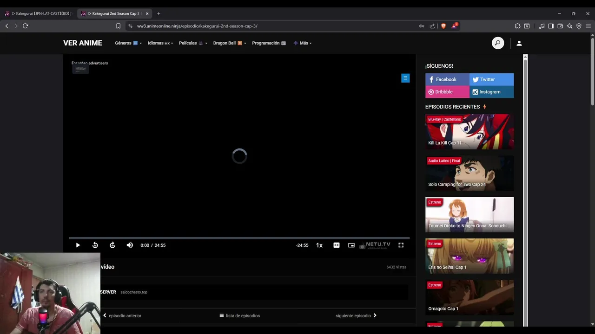Image resolution: width=595 pixels, height=334 pixels.
Task: Follow on Twitter button
Action: point(491,79)
